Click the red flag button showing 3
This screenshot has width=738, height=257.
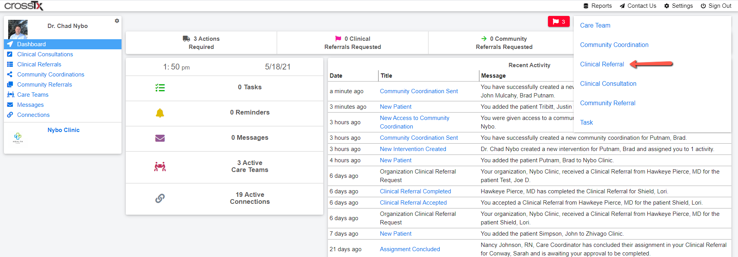coord(559,22)
